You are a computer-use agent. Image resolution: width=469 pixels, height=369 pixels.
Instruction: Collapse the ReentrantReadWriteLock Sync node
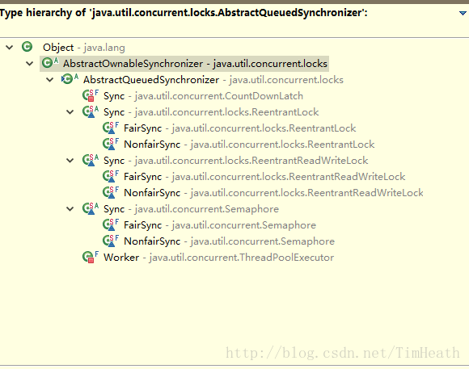coord(70,161)
